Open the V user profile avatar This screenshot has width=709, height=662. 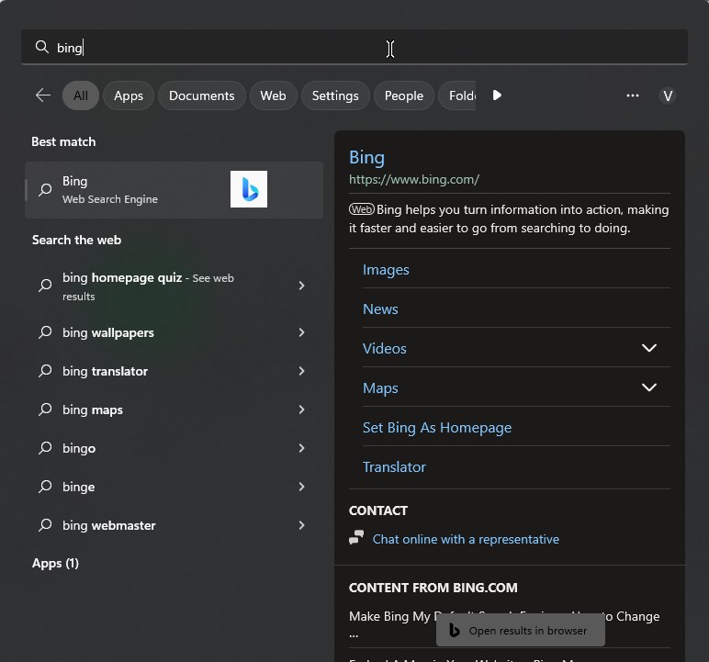(668, 95)
